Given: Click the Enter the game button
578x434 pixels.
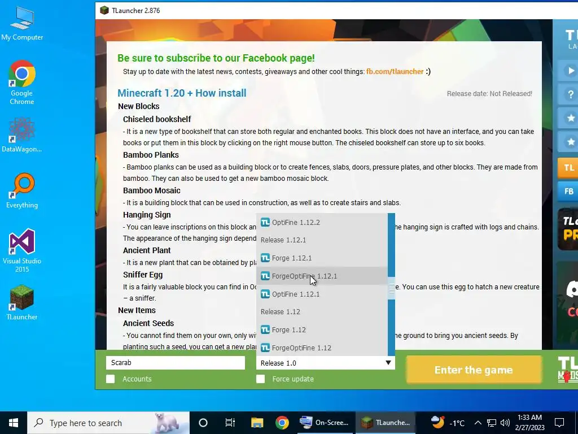Looking at the screenshot, I should click(x=474, y=370).
